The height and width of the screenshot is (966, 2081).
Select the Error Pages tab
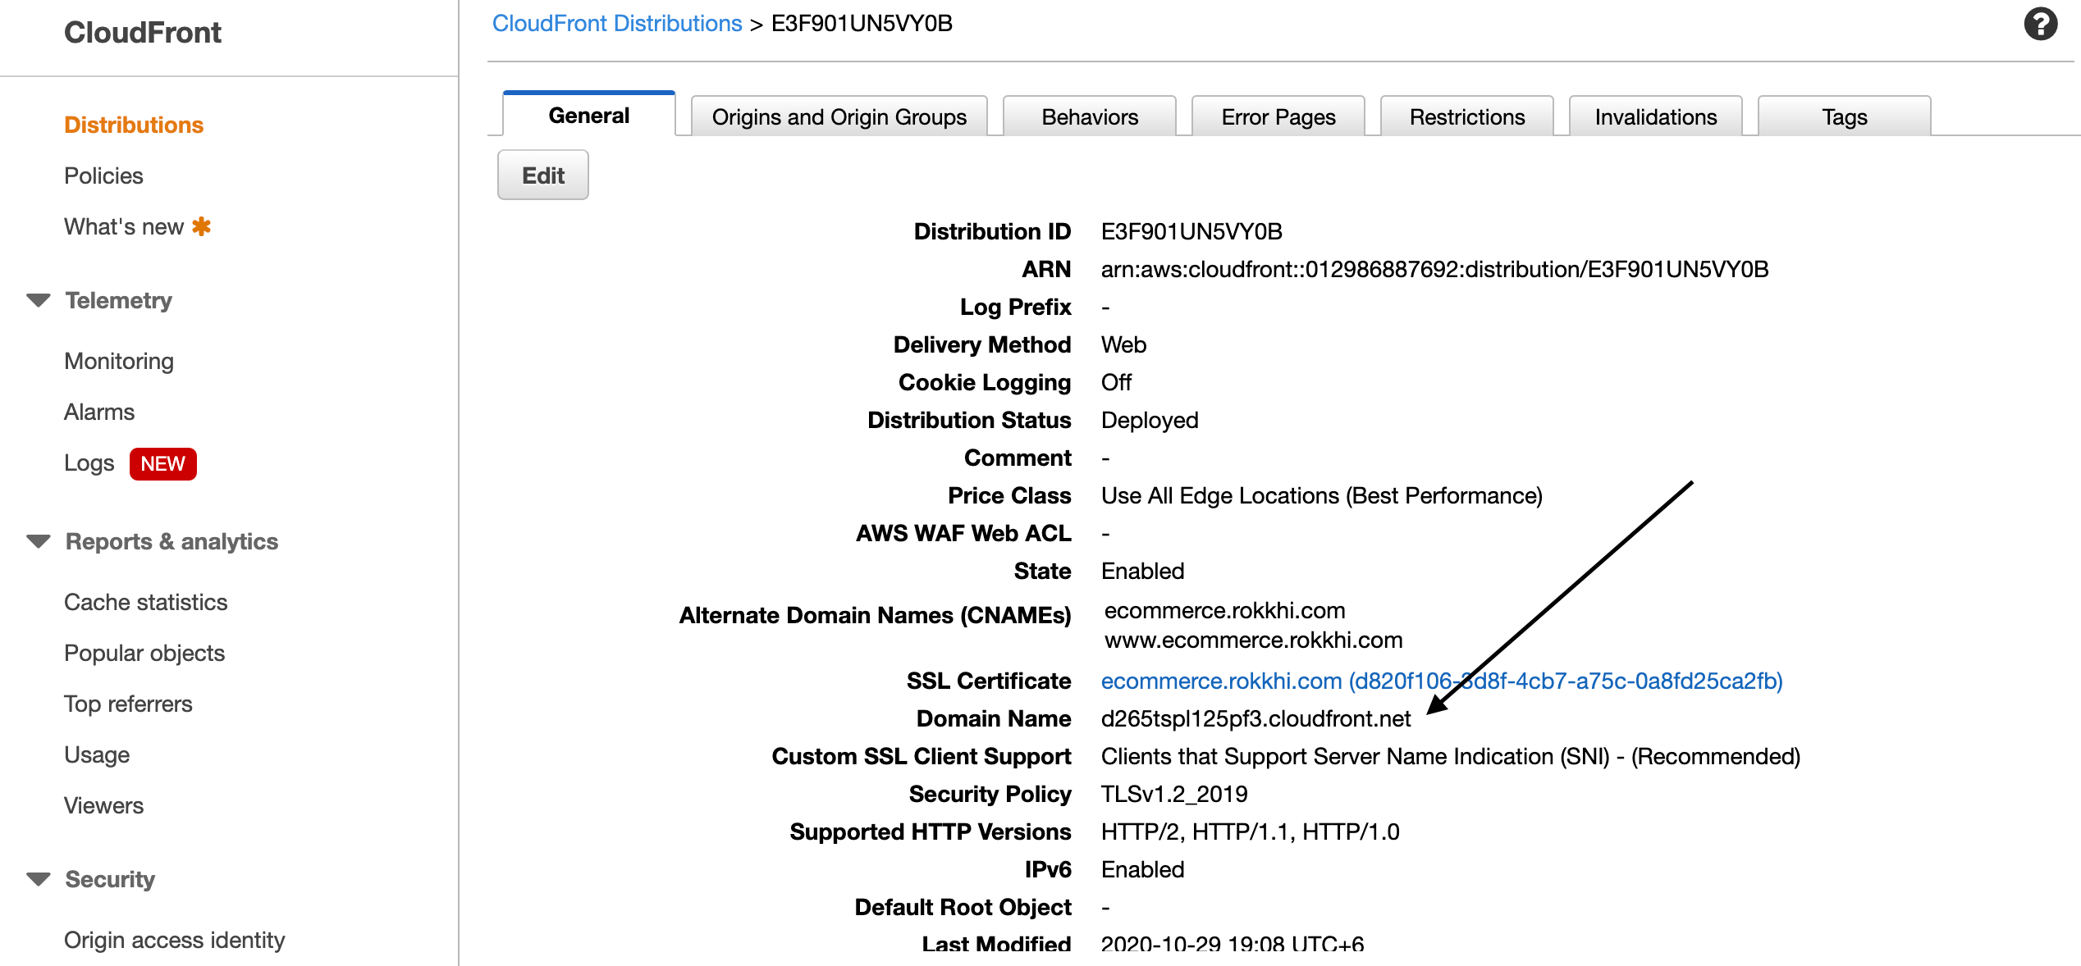click(x=1278, y=116)
